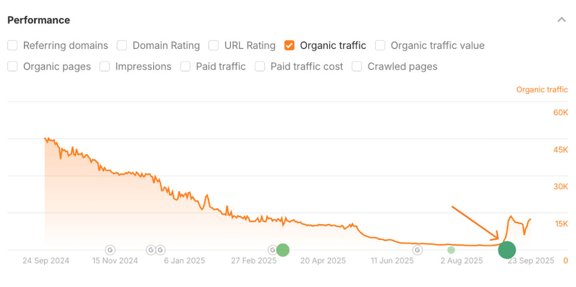Screen dimensions: 576x287
Task: Check the Impressions checkbox
Action: coord(105,67)
